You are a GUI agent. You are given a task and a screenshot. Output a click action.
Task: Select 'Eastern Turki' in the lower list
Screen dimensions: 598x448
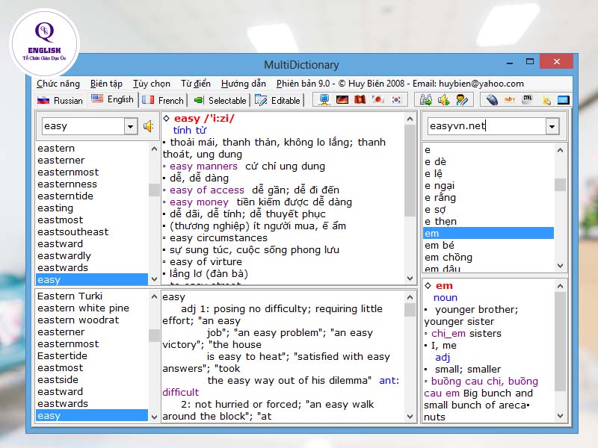click(x=70, y=296)
